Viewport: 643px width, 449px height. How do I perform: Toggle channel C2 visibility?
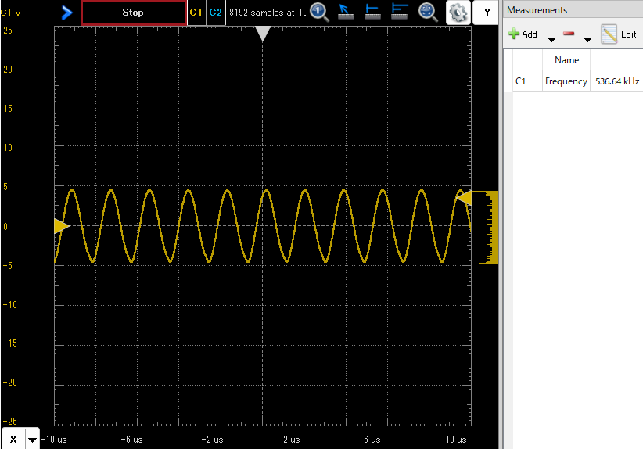[x=216, y=13]
